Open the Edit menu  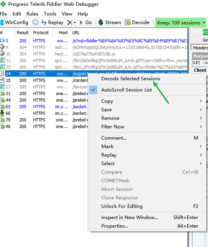(17, 14)
